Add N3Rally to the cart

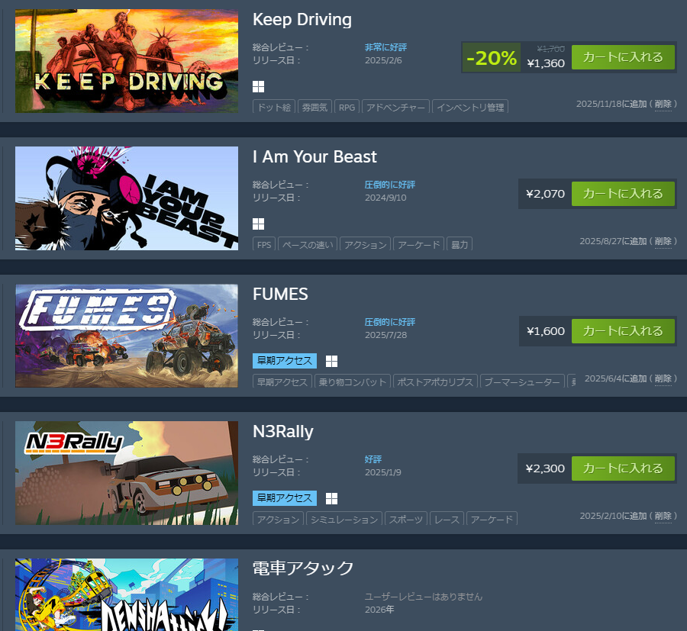click(x=623, y=468)
